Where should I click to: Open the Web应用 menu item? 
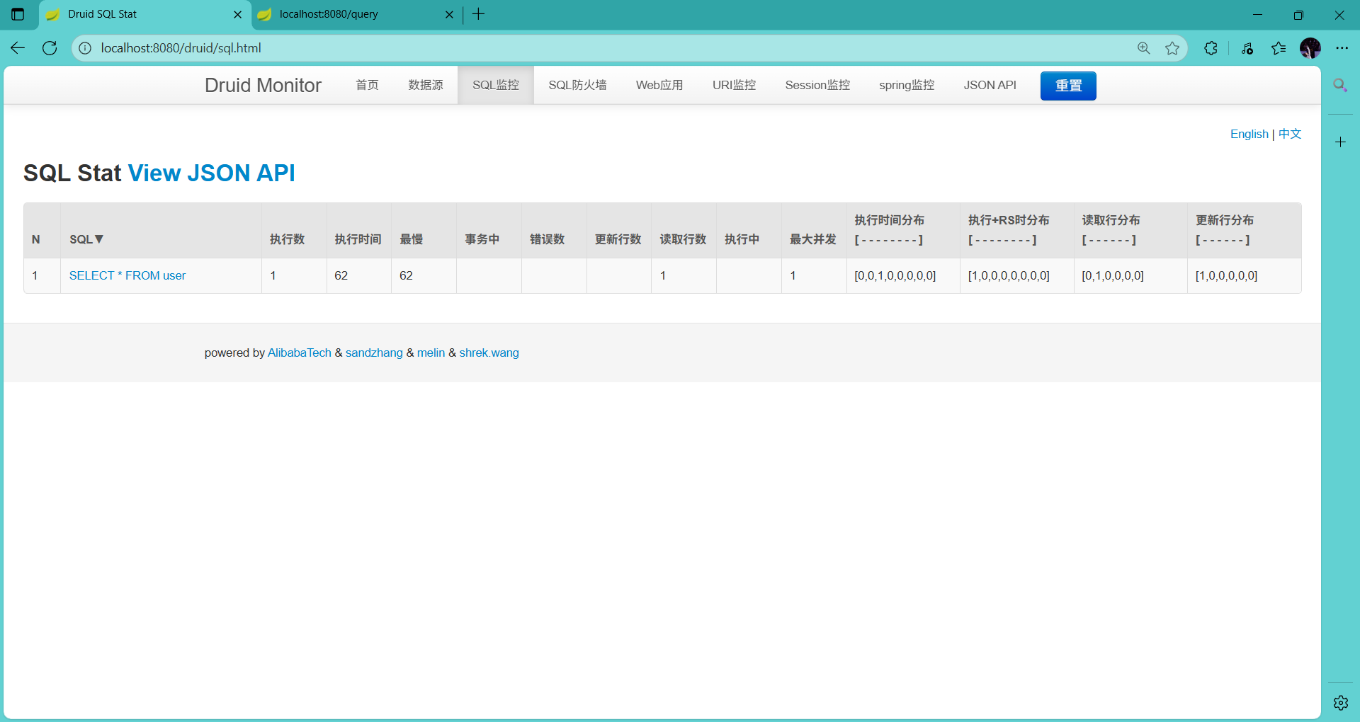point(659,86)
